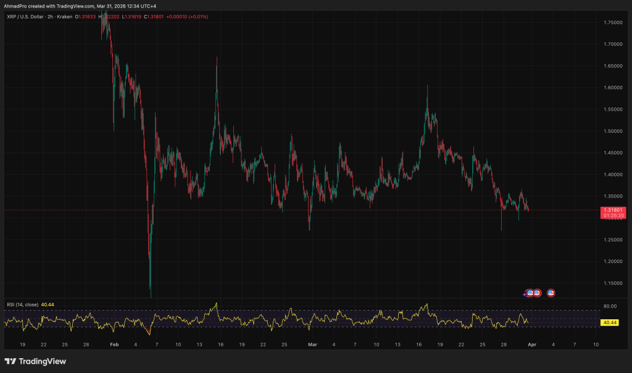Click the Mar label on time axis
632x373 pixels.
coord(312,344)
